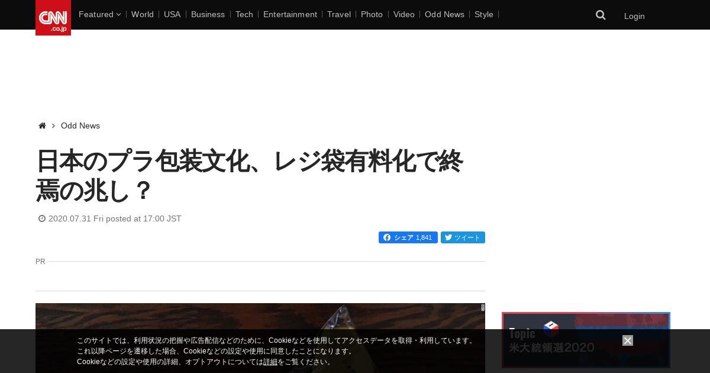Open the Business section
Viewport: 710px width, 373px height.
point(208,14)
